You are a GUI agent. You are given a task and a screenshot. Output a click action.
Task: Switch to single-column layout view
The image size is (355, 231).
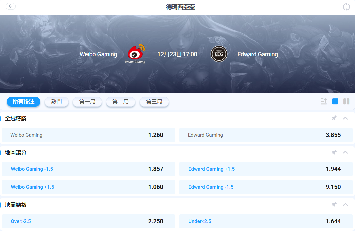(335, 101)
